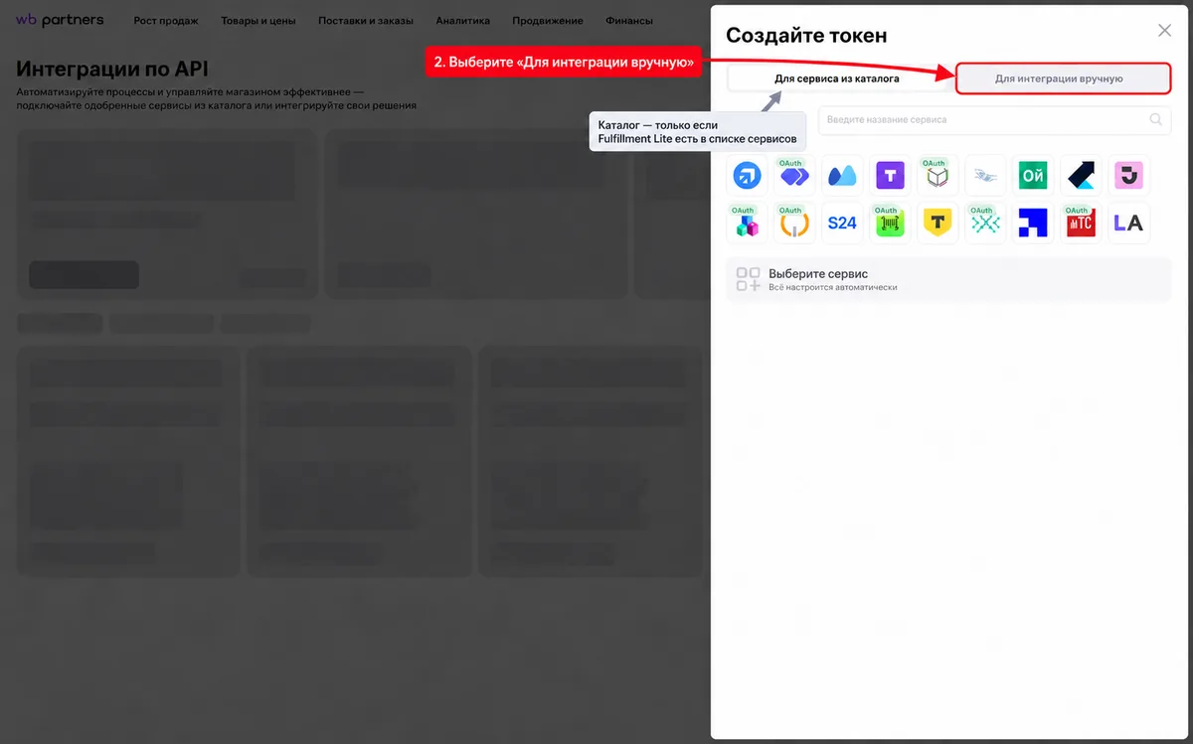Click the «Выберите сервис» placeholder text
The image size is (1193, 744).
pyautogui.click(x=818, y=273)
